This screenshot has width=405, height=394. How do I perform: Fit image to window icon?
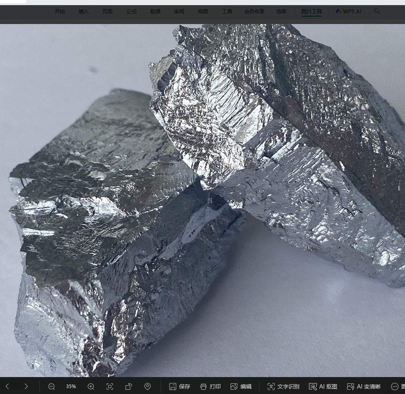110,387
